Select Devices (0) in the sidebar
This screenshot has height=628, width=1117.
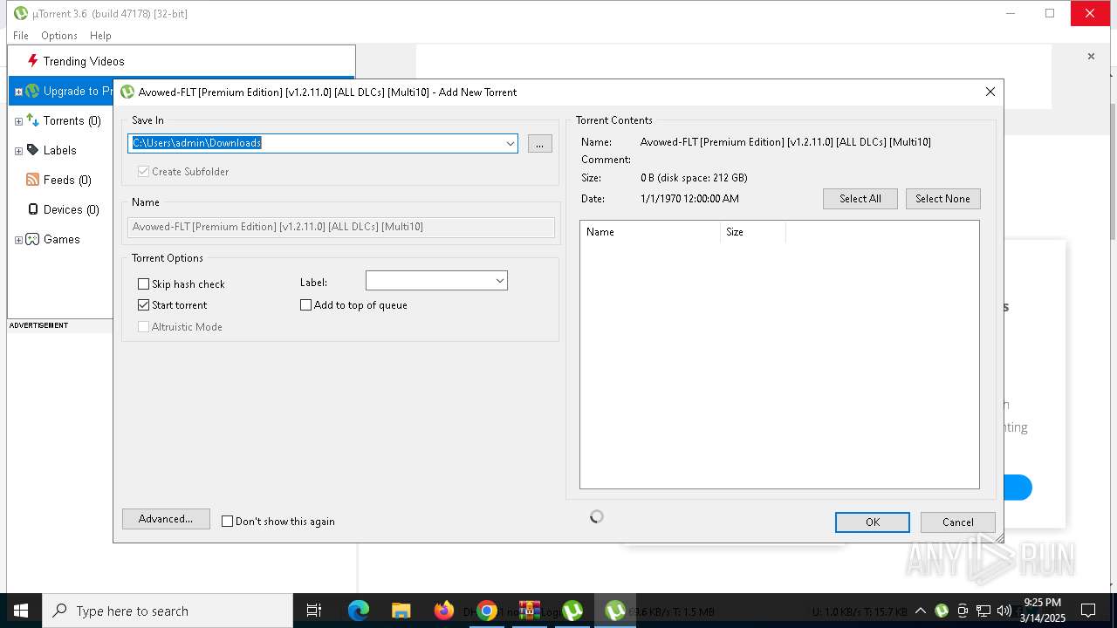tap(72, 209)
